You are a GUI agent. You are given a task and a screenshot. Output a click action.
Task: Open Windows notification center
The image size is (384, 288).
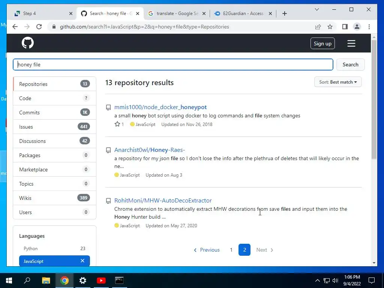pos(372,280)
